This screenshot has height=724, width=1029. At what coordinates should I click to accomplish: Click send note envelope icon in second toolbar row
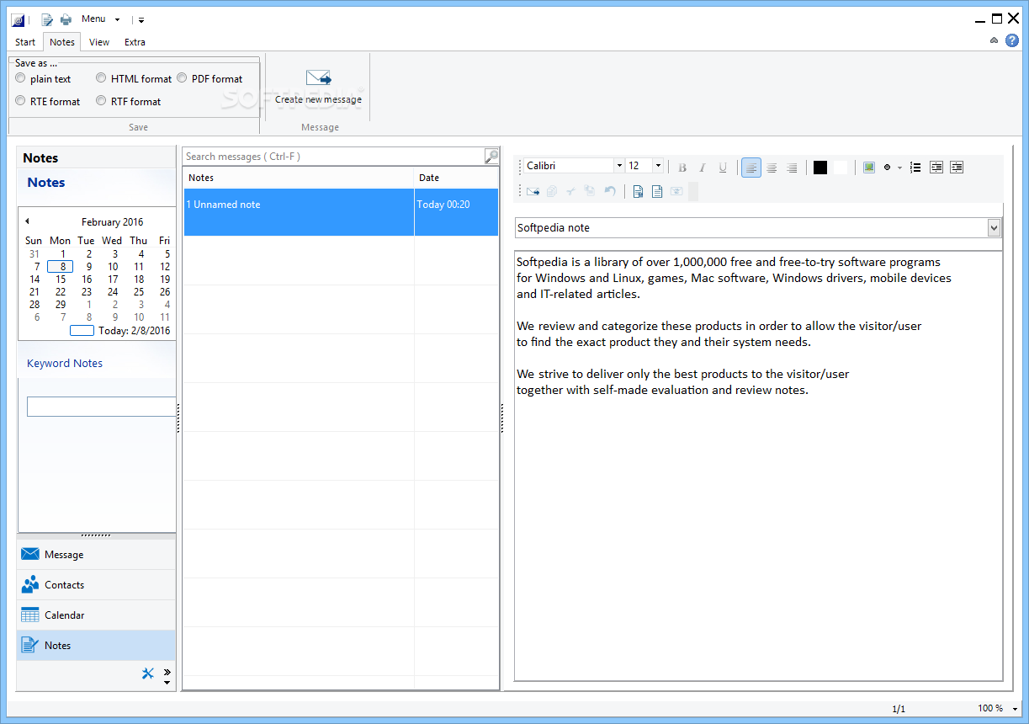click(x=533, y=191)
